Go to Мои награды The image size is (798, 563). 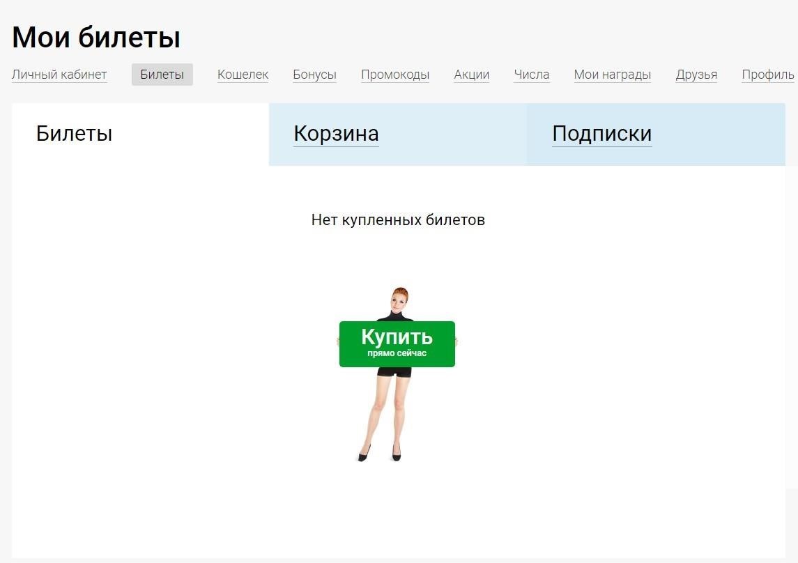click(x=612, y=75)
